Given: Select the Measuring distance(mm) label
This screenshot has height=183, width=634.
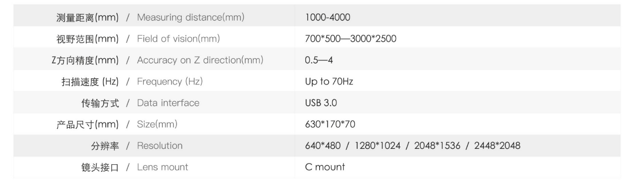Looking at the screenshot, I should (x=191, y=18).
